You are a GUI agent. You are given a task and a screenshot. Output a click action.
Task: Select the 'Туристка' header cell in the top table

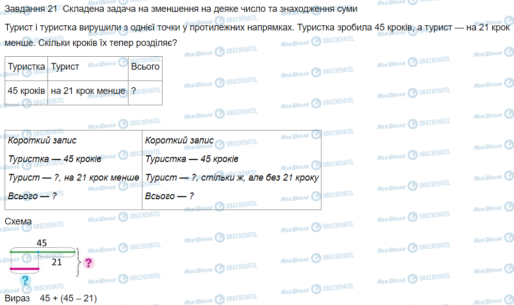(26, 67)
